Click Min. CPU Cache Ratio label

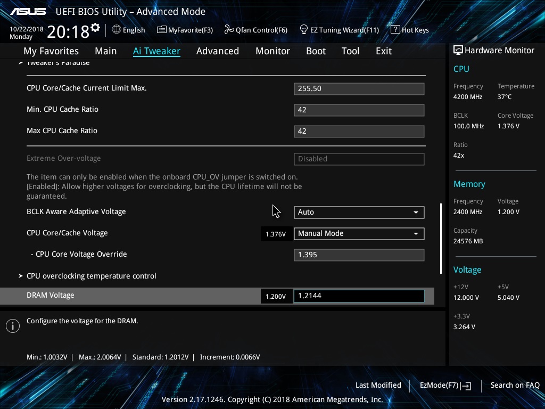tap(63, 109)
